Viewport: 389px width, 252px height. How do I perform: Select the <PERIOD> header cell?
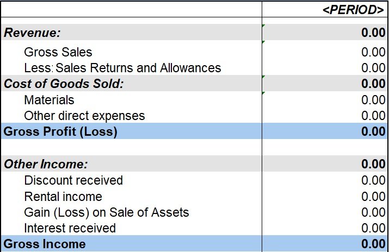click(325, 9)
